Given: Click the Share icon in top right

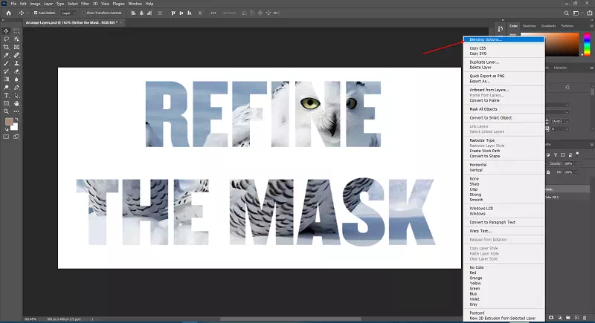Looking at the screenshot, I should (589, 13).
